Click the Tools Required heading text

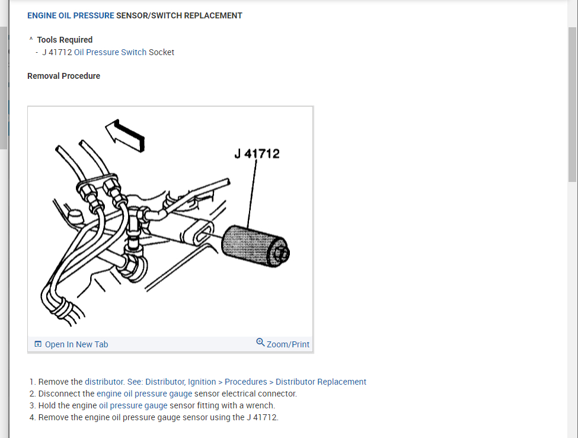tap(65, 40)
